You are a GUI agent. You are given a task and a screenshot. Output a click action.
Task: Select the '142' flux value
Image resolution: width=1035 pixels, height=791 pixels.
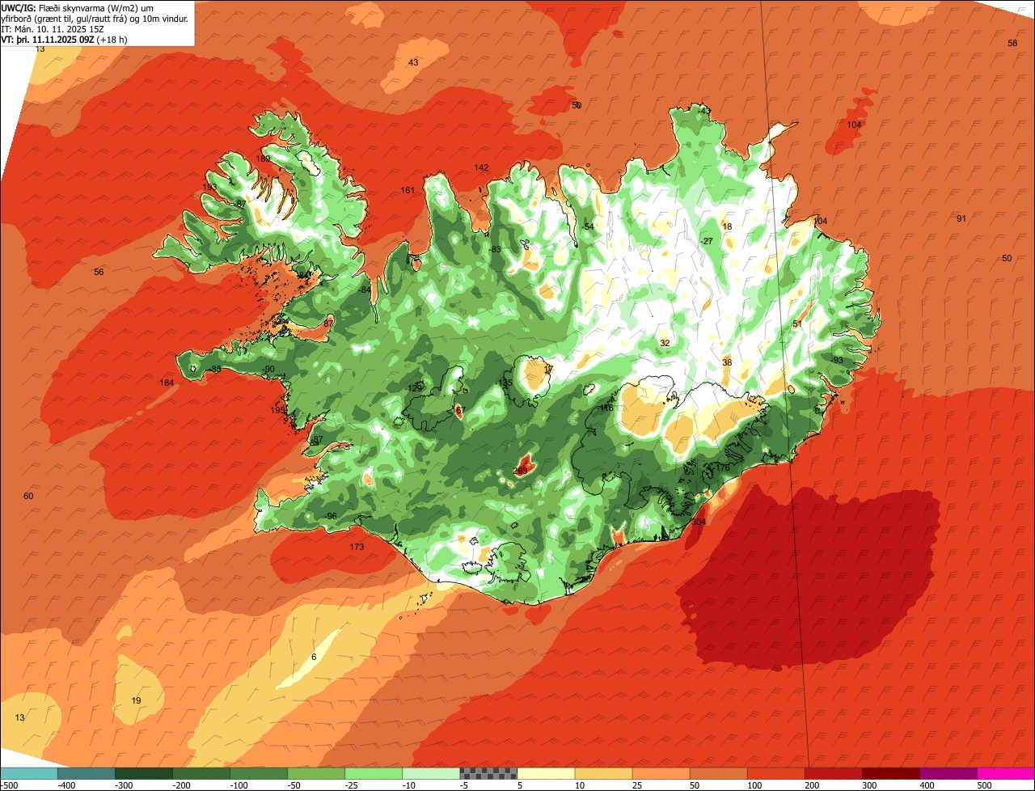481,167
